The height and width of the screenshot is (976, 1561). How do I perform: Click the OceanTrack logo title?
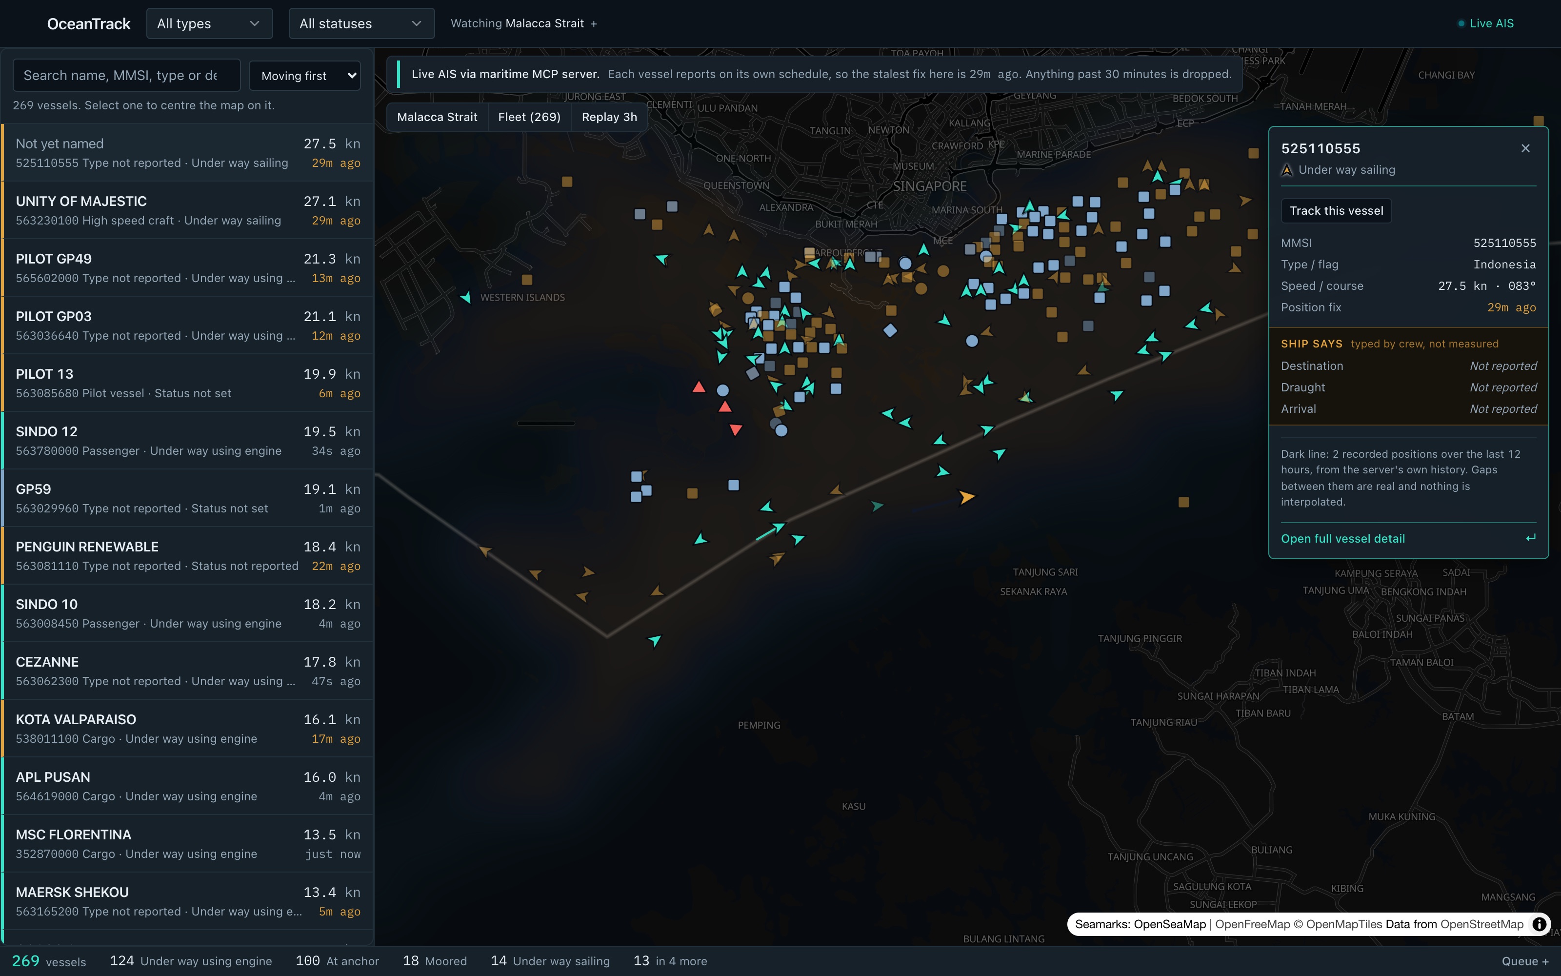(88, 24)
